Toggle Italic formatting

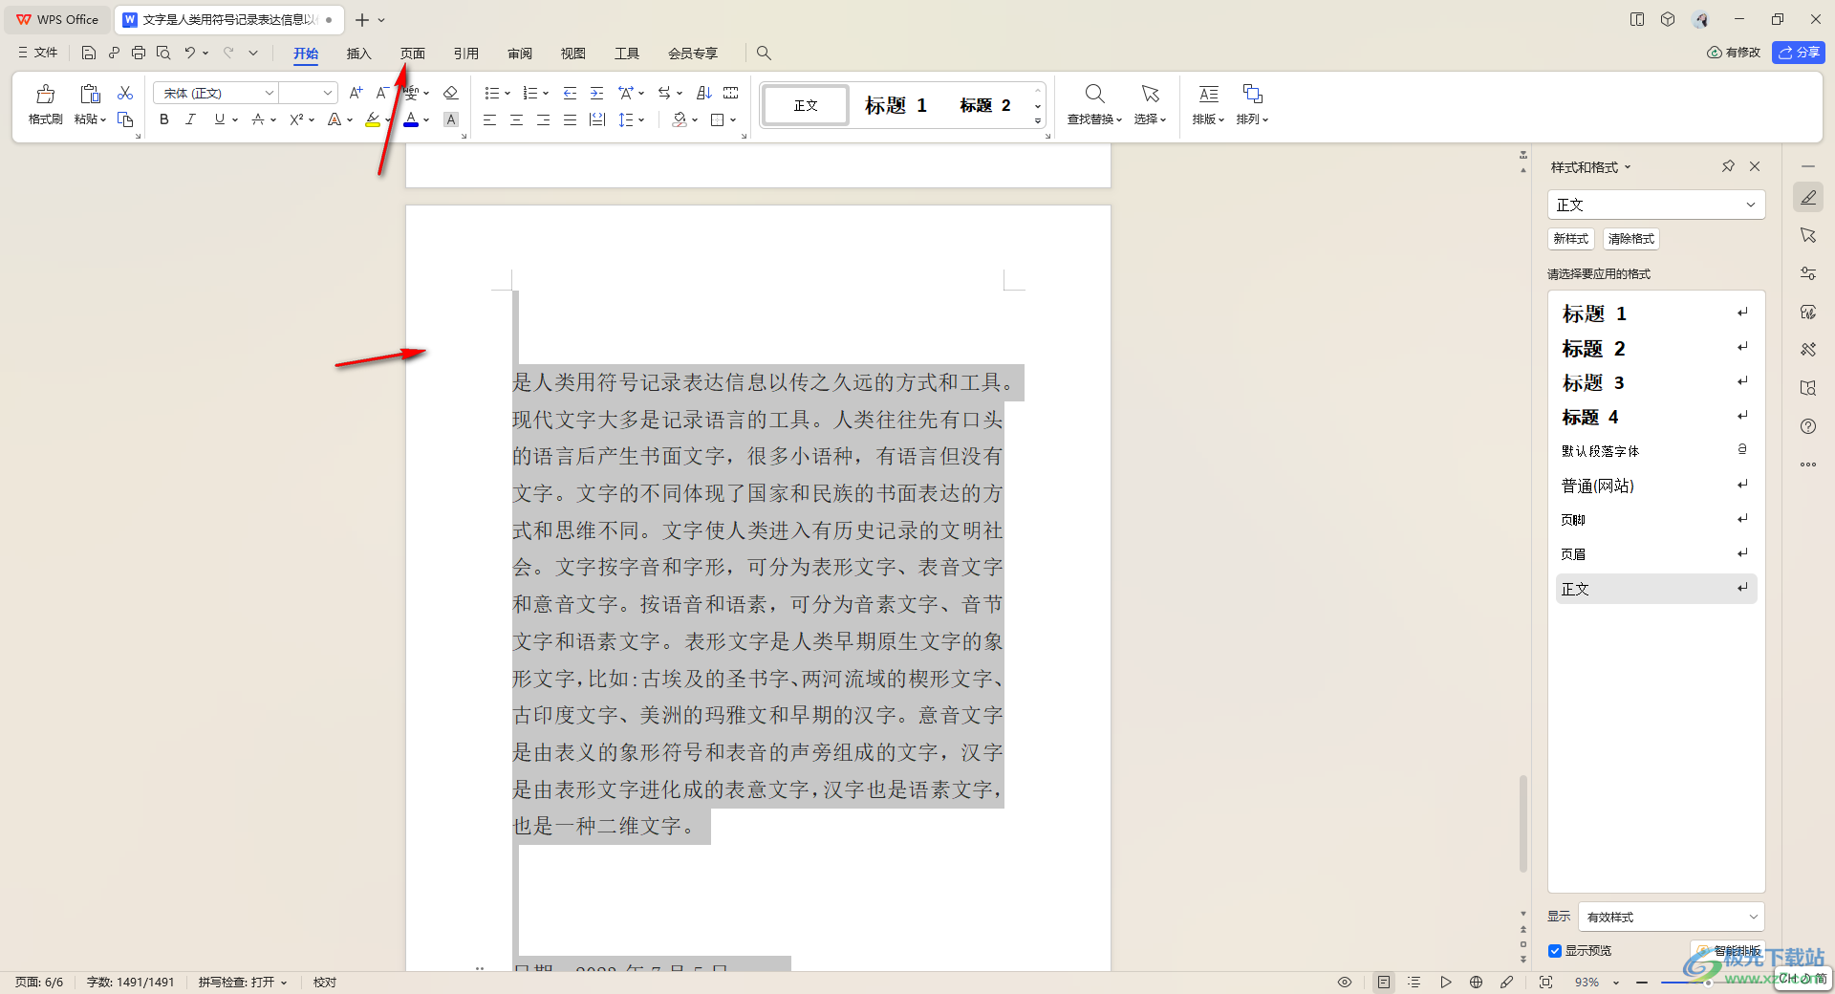pyautogui.click(x=191, y=119)
